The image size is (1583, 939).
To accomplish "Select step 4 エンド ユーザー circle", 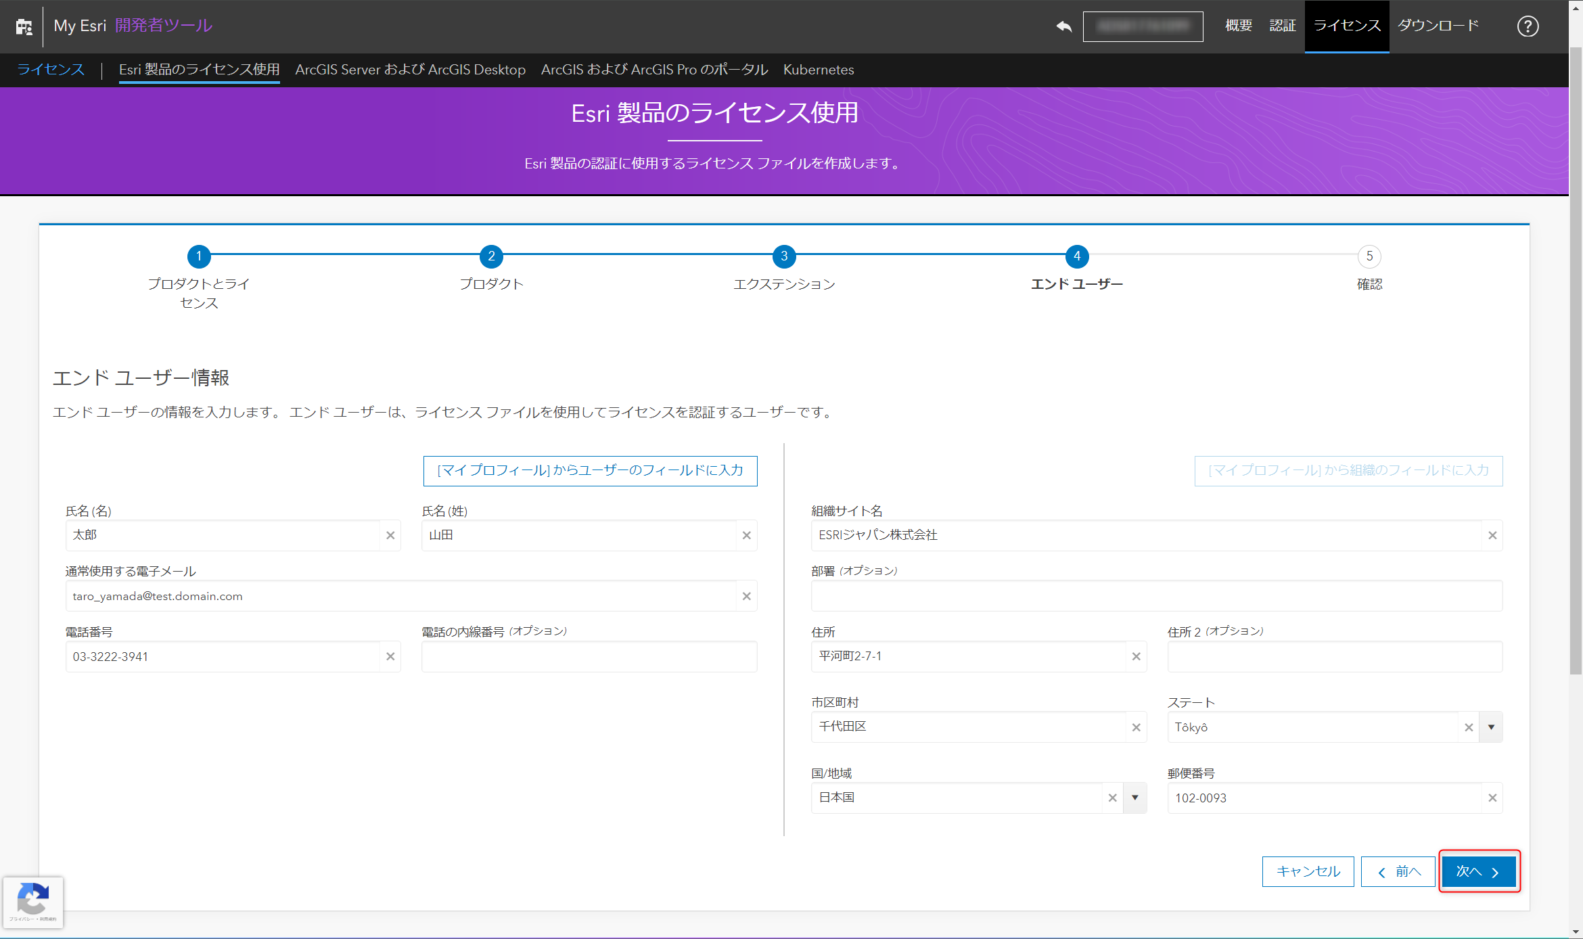I will (x=1077, y=256).
